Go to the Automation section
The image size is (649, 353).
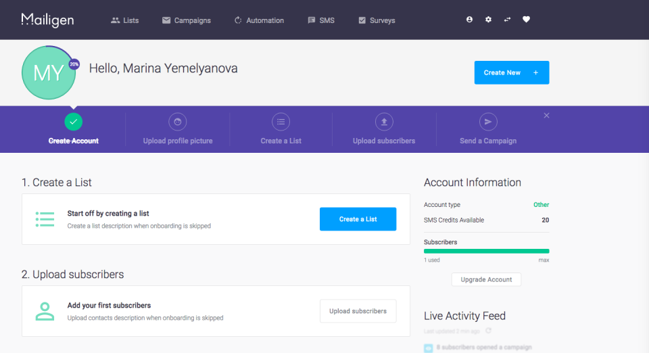259,20
